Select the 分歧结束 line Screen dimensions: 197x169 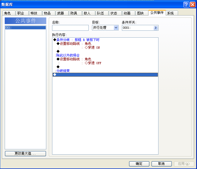point(105,71)
